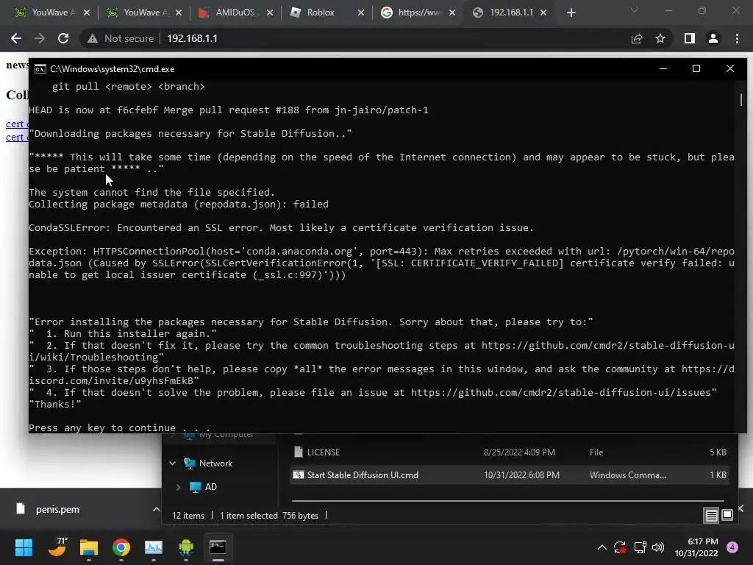Click the sync update tray icon

pyautogui.click(x=619, y=547)
